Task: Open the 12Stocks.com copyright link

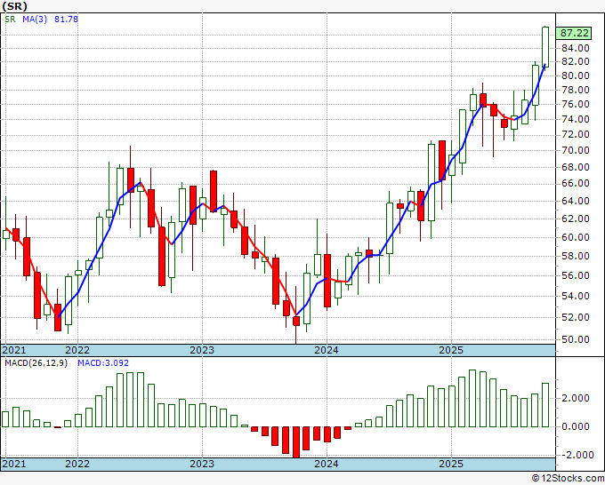Action: click(x=568, y=479)
